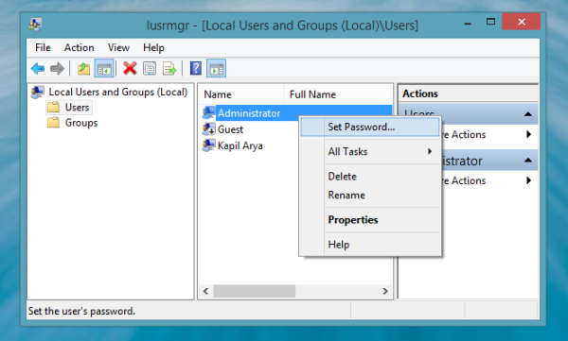Click the horizontal scrollbar right arrow
568x341 pixels.
(385, 291)
